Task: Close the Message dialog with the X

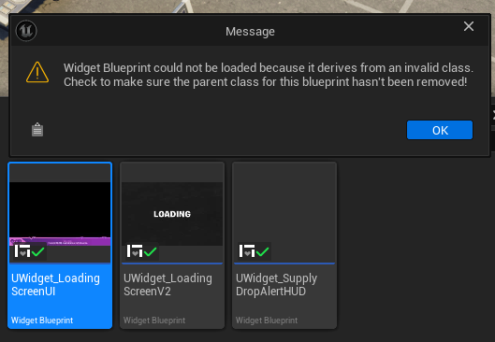Action: [469, 26]
